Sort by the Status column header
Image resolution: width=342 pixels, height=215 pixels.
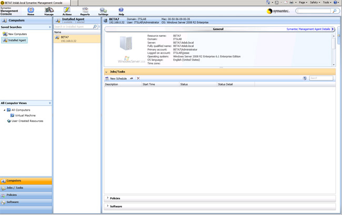coord(198,84)
